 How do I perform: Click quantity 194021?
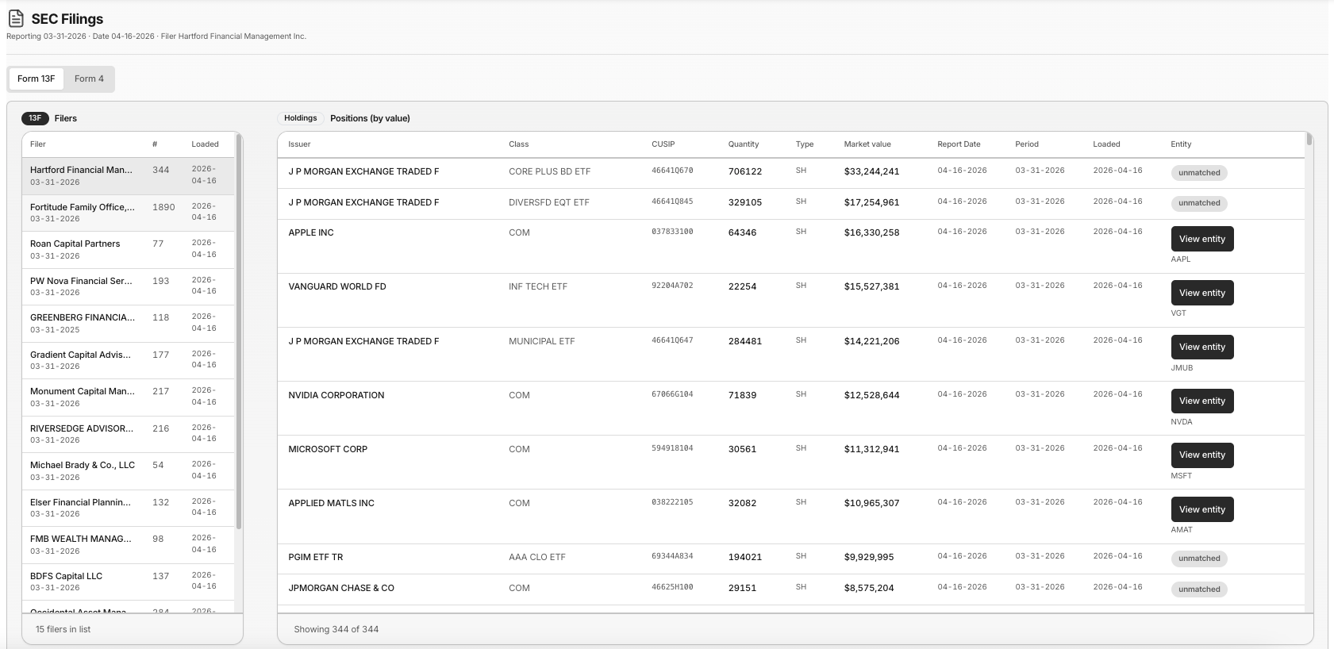point(745,557)
